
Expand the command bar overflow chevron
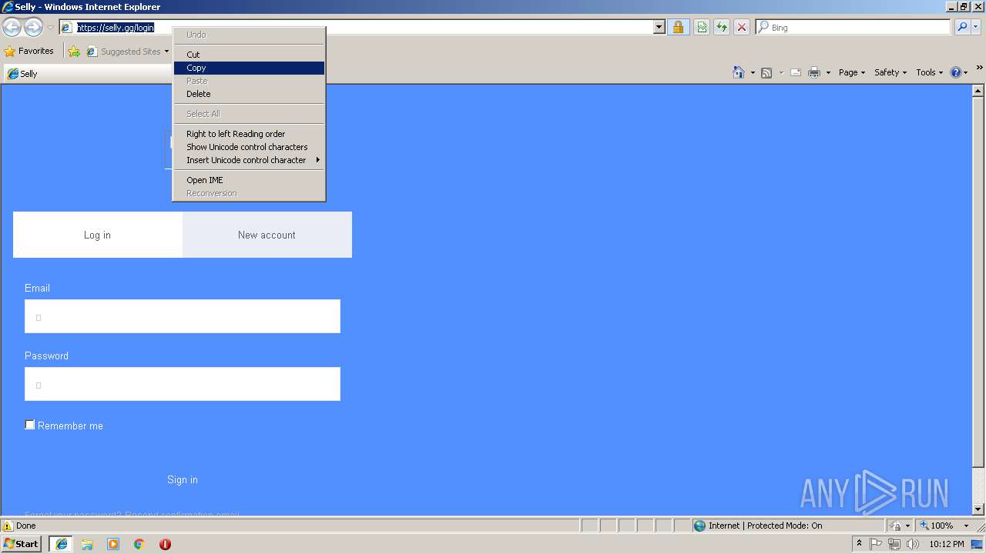tap(979, 68)
